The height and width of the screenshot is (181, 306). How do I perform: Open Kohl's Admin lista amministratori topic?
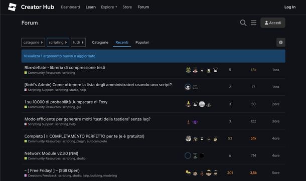coord(98,85)
